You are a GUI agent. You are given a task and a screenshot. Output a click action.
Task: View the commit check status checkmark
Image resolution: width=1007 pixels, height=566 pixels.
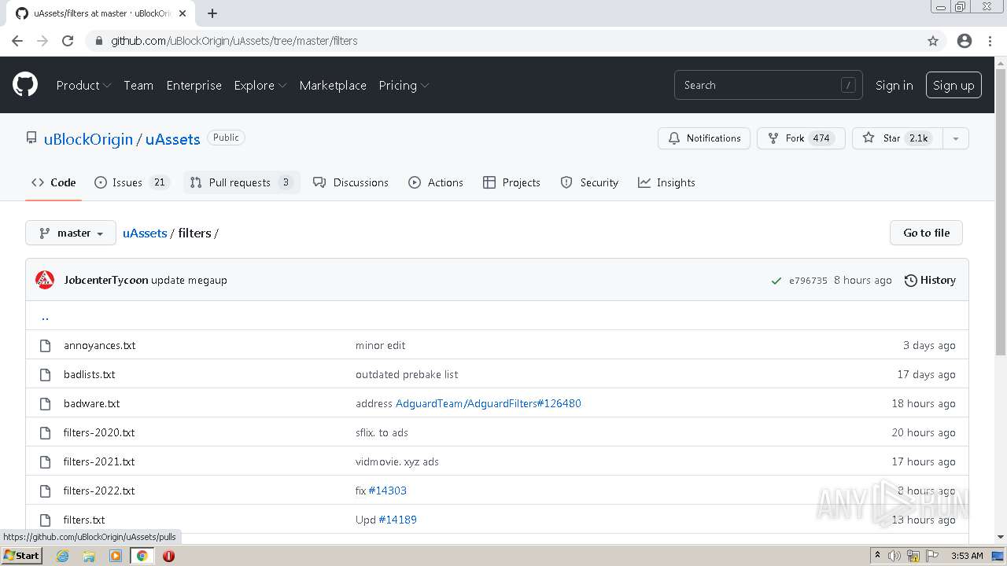[x=776, y=281]
